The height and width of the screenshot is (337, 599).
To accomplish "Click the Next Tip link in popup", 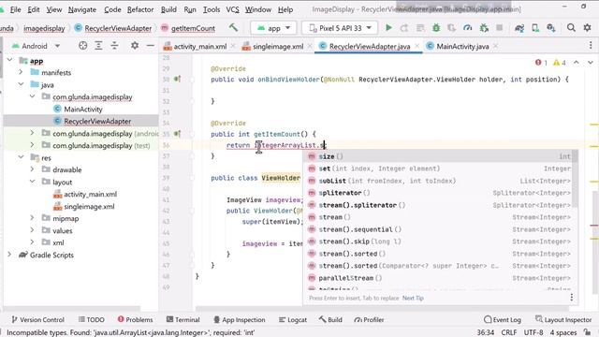I will tap(413, 298).
